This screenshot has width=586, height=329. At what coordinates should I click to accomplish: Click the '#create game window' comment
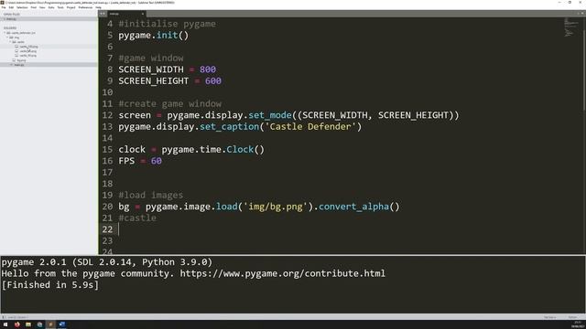[170, 103]
